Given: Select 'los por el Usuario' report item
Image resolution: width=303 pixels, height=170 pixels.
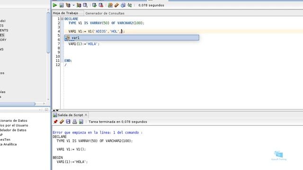Looking at the screenshot, I should click(14, 125).
